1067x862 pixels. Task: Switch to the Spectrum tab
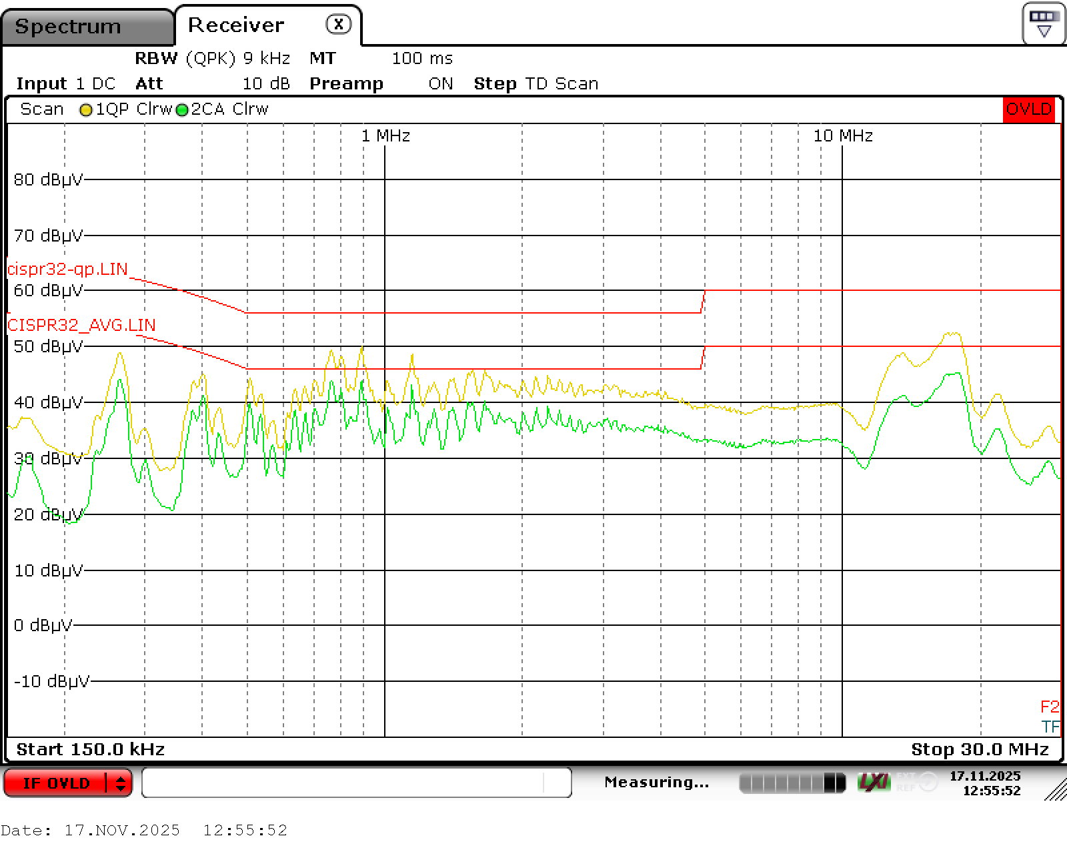tap(67, 25)
